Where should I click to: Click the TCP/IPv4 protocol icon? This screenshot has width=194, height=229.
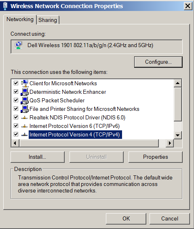tap(24, 134)
